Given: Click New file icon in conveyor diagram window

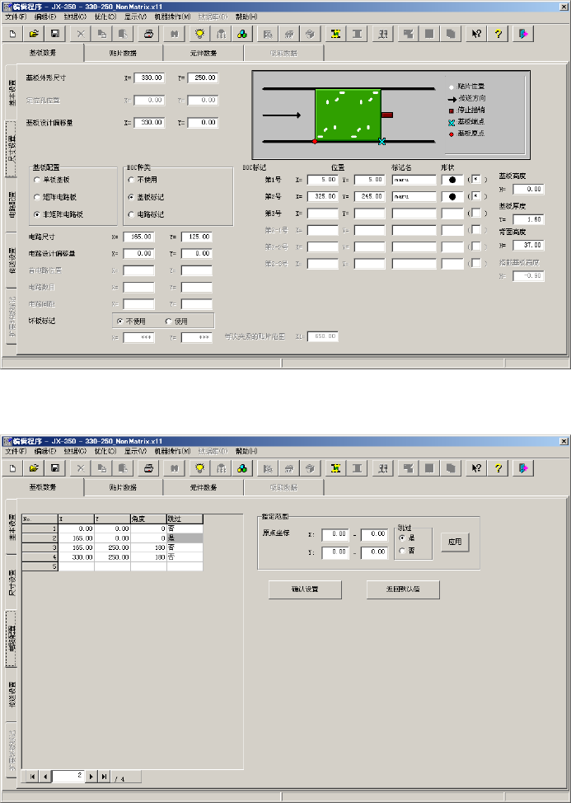Looking at the screenshot, I should pos(13,34).
